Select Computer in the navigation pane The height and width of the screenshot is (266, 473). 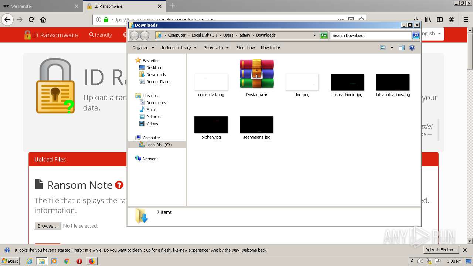coord(151,138)
